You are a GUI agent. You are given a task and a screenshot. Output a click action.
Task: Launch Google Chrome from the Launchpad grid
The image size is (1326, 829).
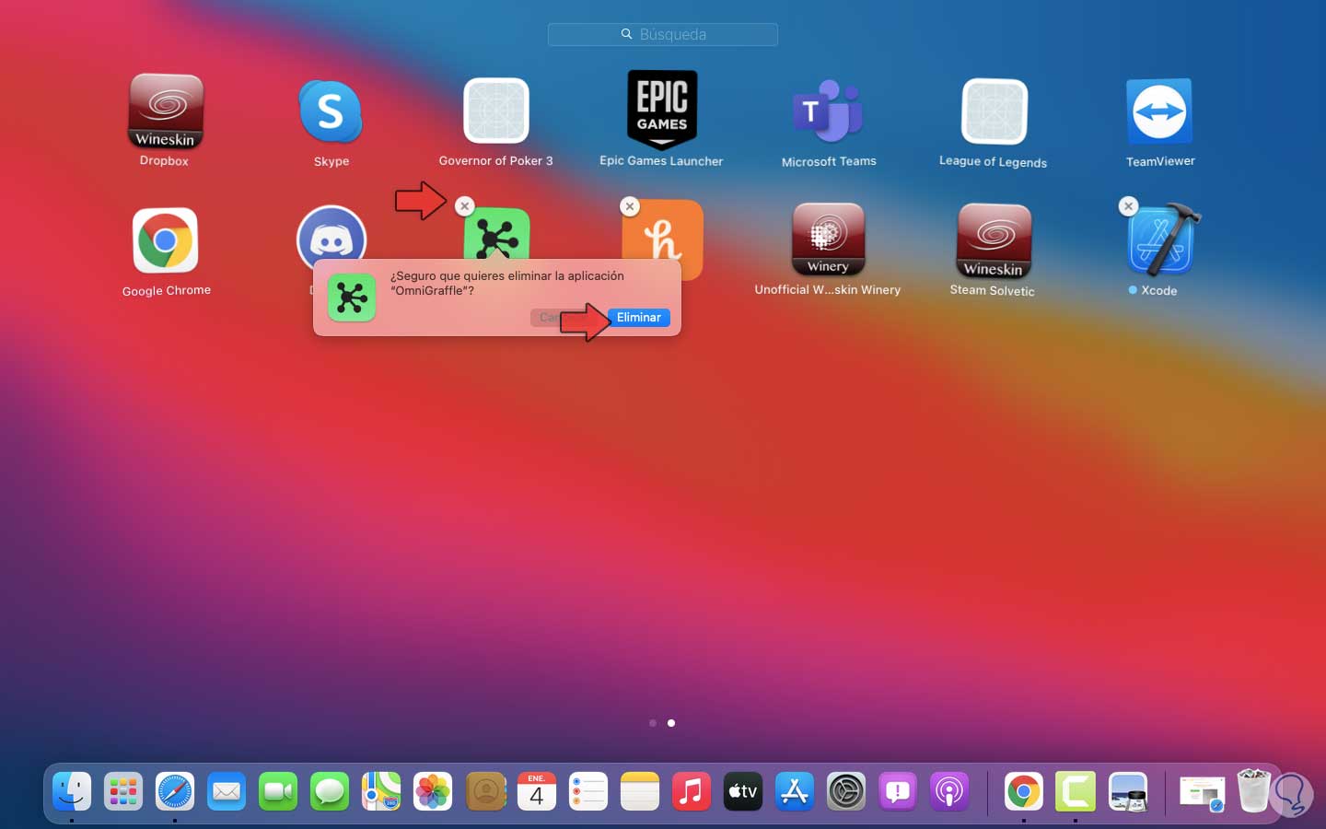coord(166,240)
